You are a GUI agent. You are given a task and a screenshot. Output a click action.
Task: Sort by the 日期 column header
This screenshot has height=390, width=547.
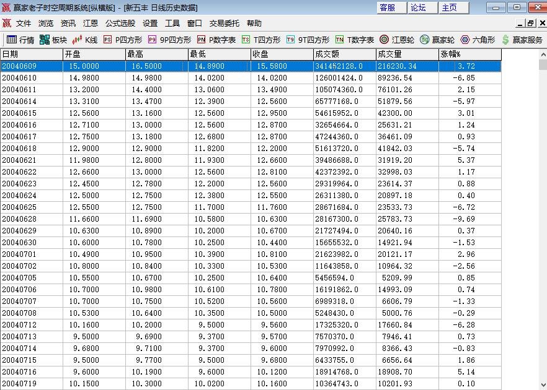32,54
